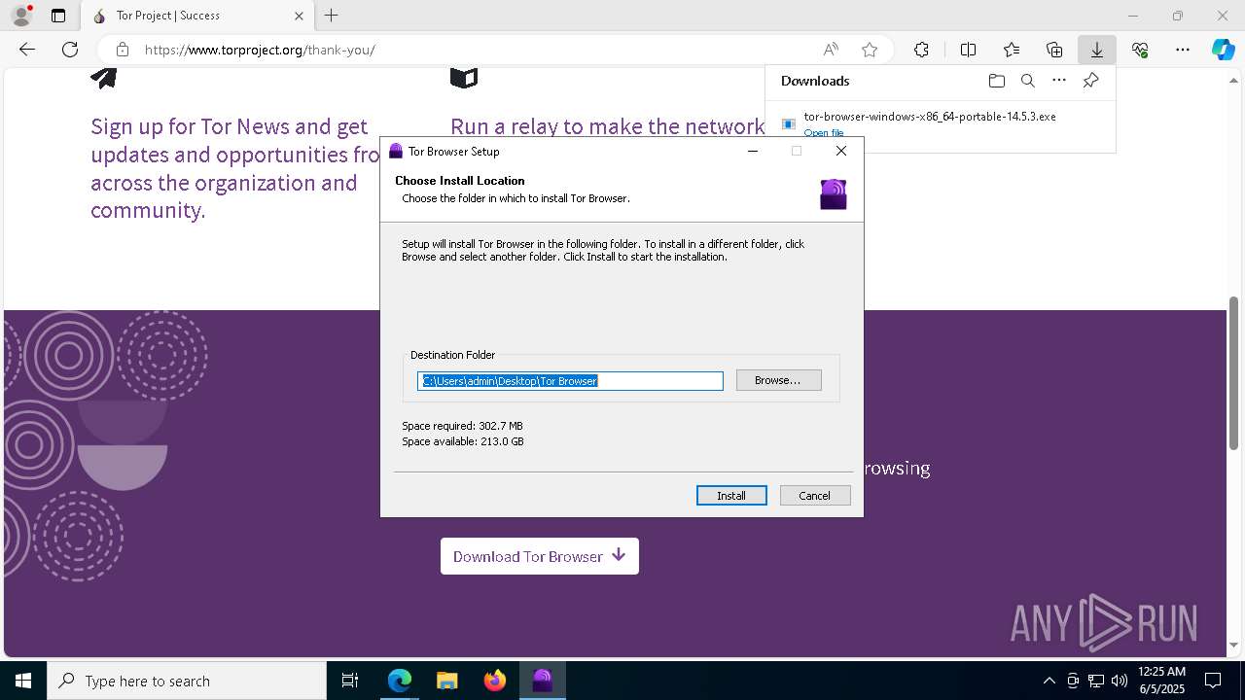View site information lock icon

tap(123, 50)
